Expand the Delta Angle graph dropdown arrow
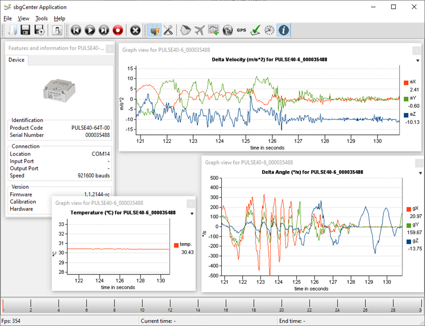 [x=420, y=173]
